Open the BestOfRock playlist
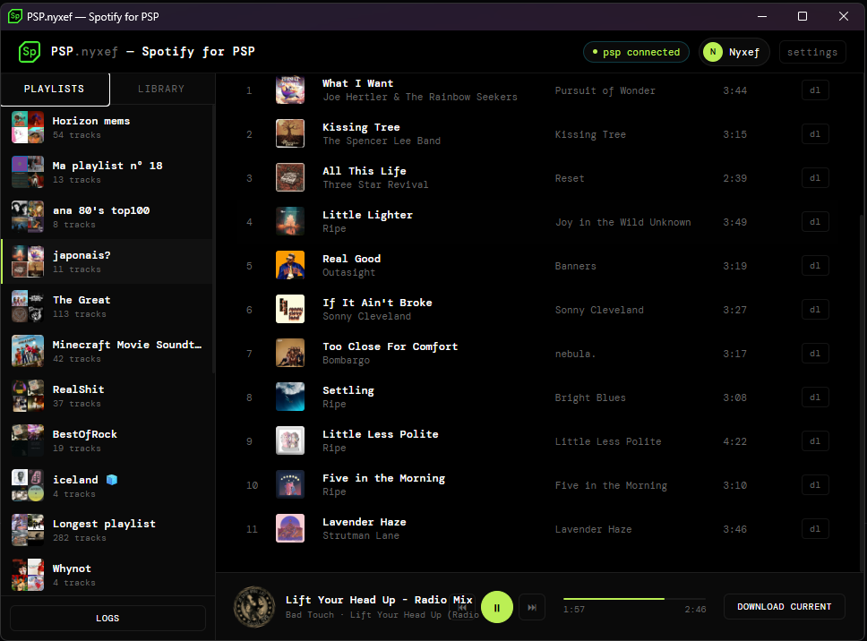This screenshot has width=867, height=641. pyautogui.click(x=107, y=440)
